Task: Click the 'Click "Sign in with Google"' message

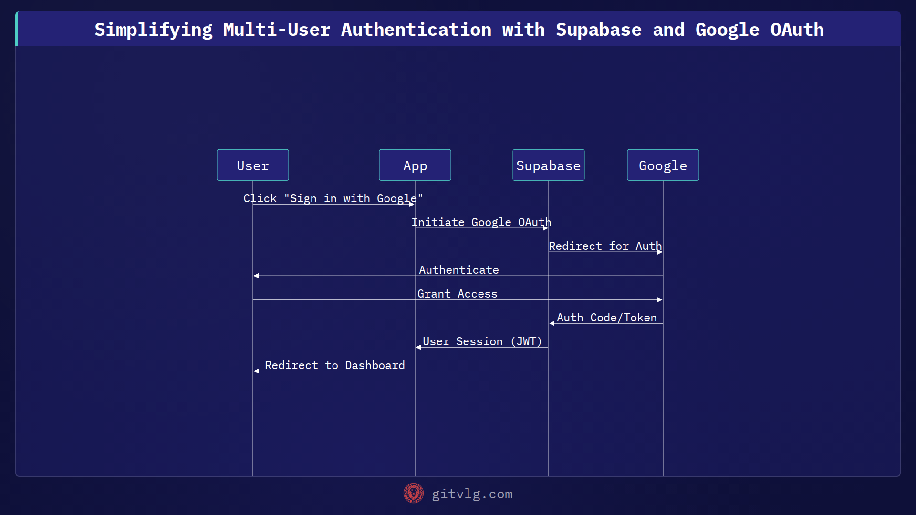Action: point(333,198)
